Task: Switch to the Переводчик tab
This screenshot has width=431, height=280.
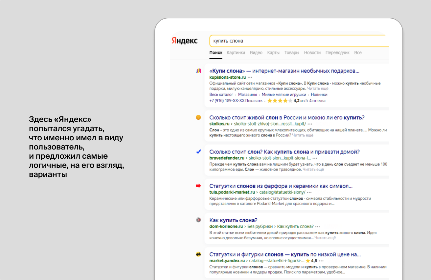Action: (338, 53)
